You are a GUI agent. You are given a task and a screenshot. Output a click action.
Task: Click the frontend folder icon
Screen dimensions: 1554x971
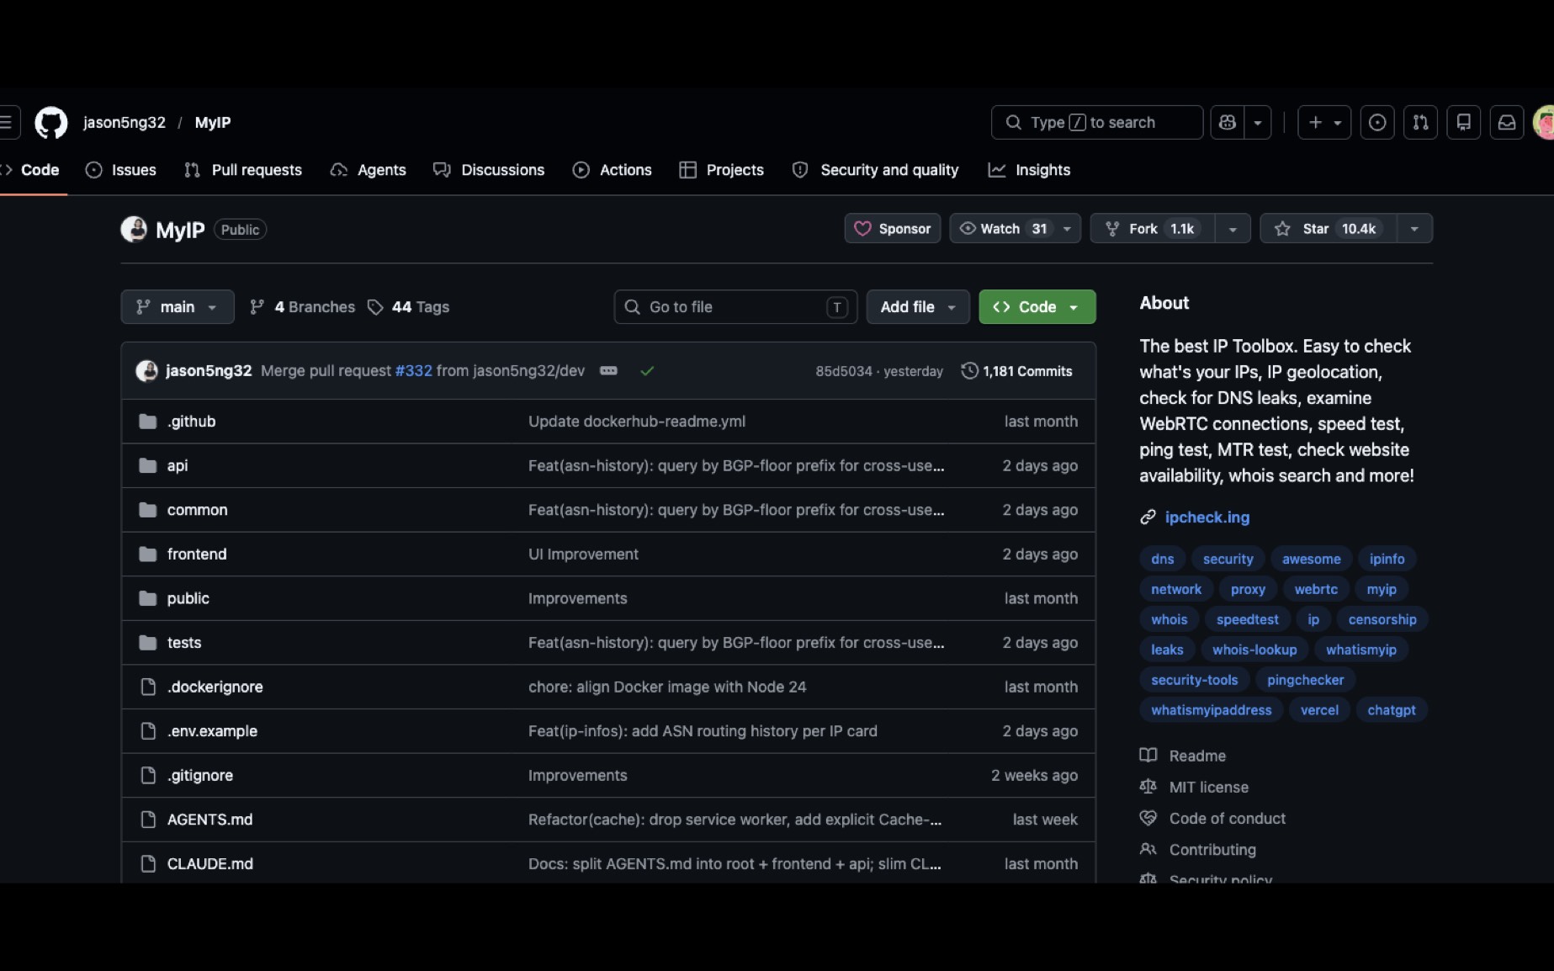(x=148, y=554)
